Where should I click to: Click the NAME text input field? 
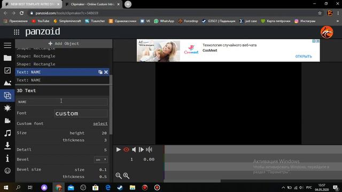click(x=62, y=102)
